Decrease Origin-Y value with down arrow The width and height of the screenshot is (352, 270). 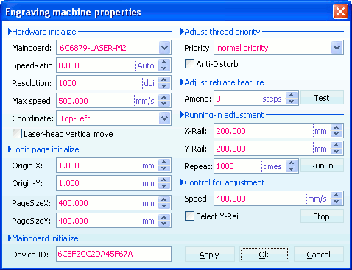(x=164, y=186)
